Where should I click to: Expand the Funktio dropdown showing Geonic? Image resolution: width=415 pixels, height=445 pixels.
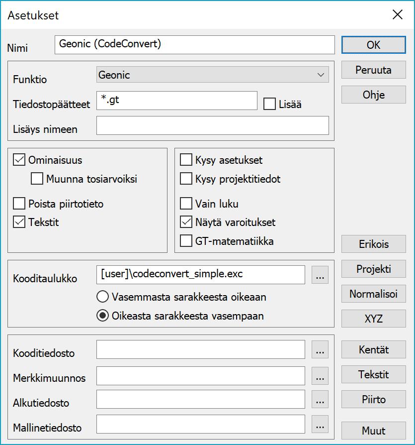click(212, 75)
